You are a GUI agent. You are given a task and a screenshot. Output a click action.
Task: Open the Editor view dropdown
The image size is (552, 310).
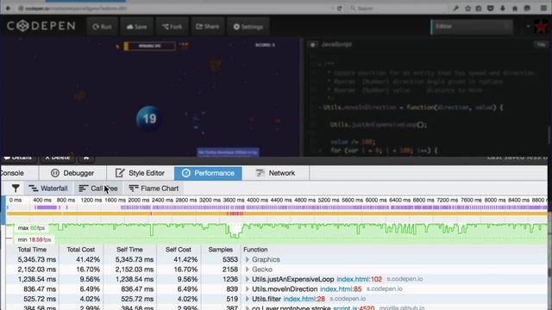[472, 27]
